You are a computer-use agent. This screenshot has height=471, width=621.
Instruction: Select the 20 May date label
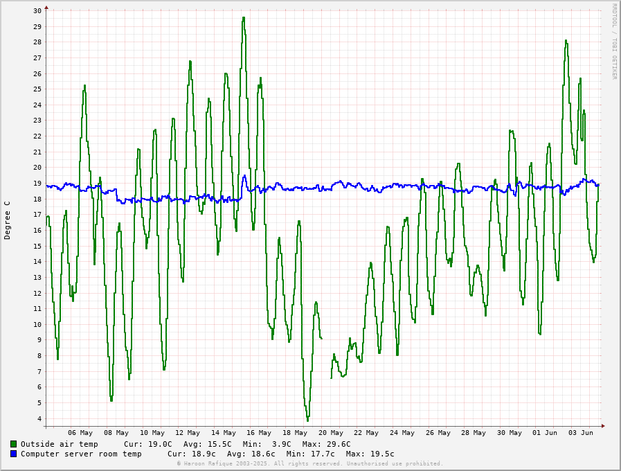tap(331, 433)
